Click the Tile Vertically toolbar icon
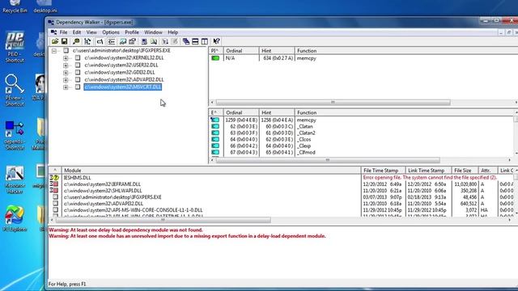518x291 pixels. coord(205,41)
